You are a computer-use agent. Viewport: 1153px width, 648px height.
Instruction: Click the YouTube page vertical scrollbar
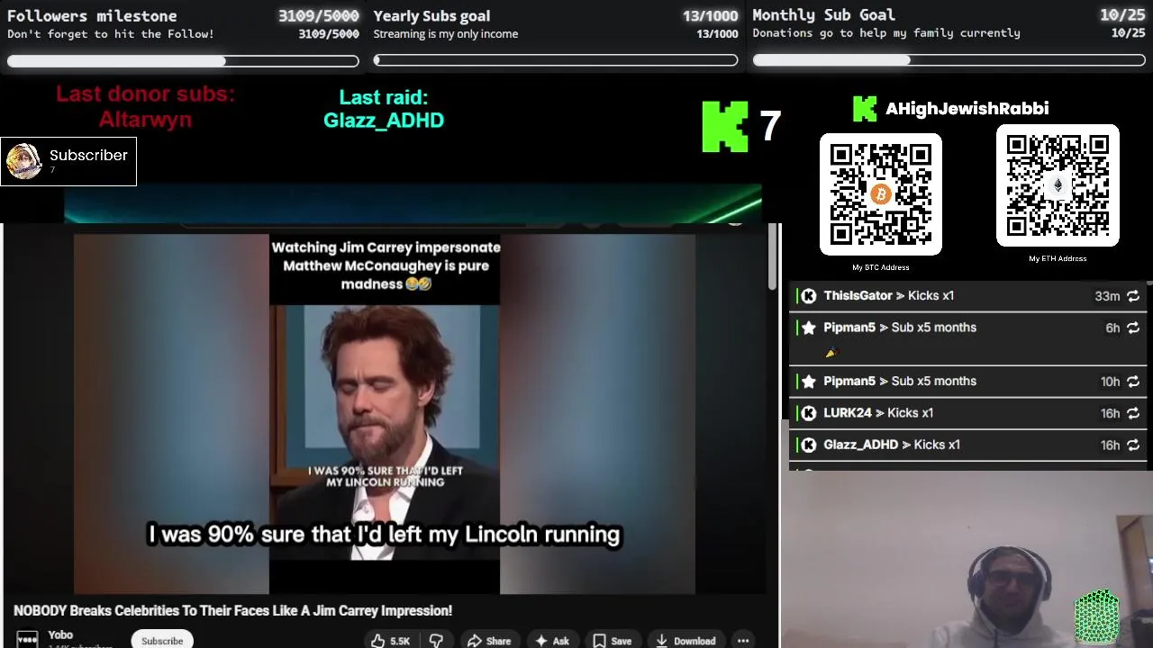[x=772, y=257]
